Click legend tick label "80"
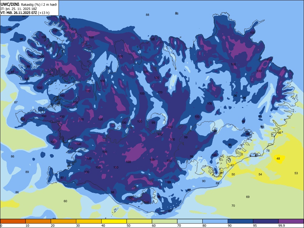 [204, 226]
